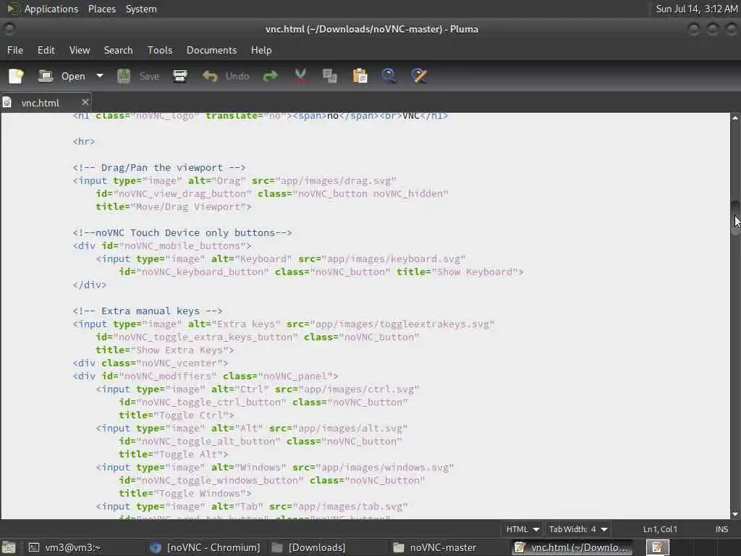Click the div id="noVNC_modifiers" line

[206, 376]
